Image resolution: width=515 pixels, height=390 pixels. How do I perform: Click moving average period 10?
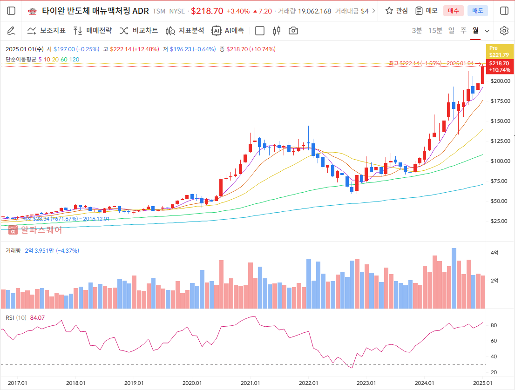point(47,60)
